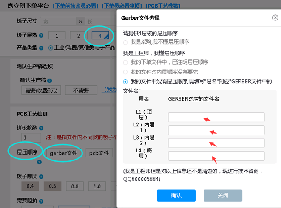Select the layer-name mapping radio option
The image size is (281, 208).
pos(125,82)
